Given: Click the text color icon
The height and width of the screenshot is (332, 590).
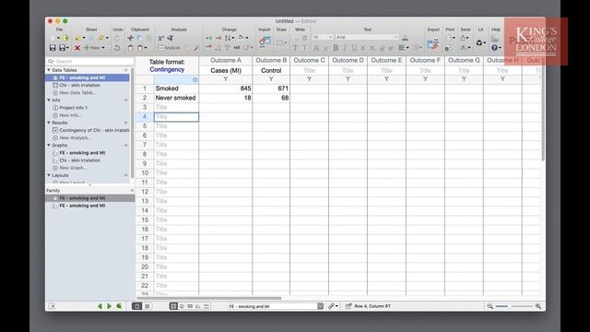Looking at the screenshot, I should point(405,37).
